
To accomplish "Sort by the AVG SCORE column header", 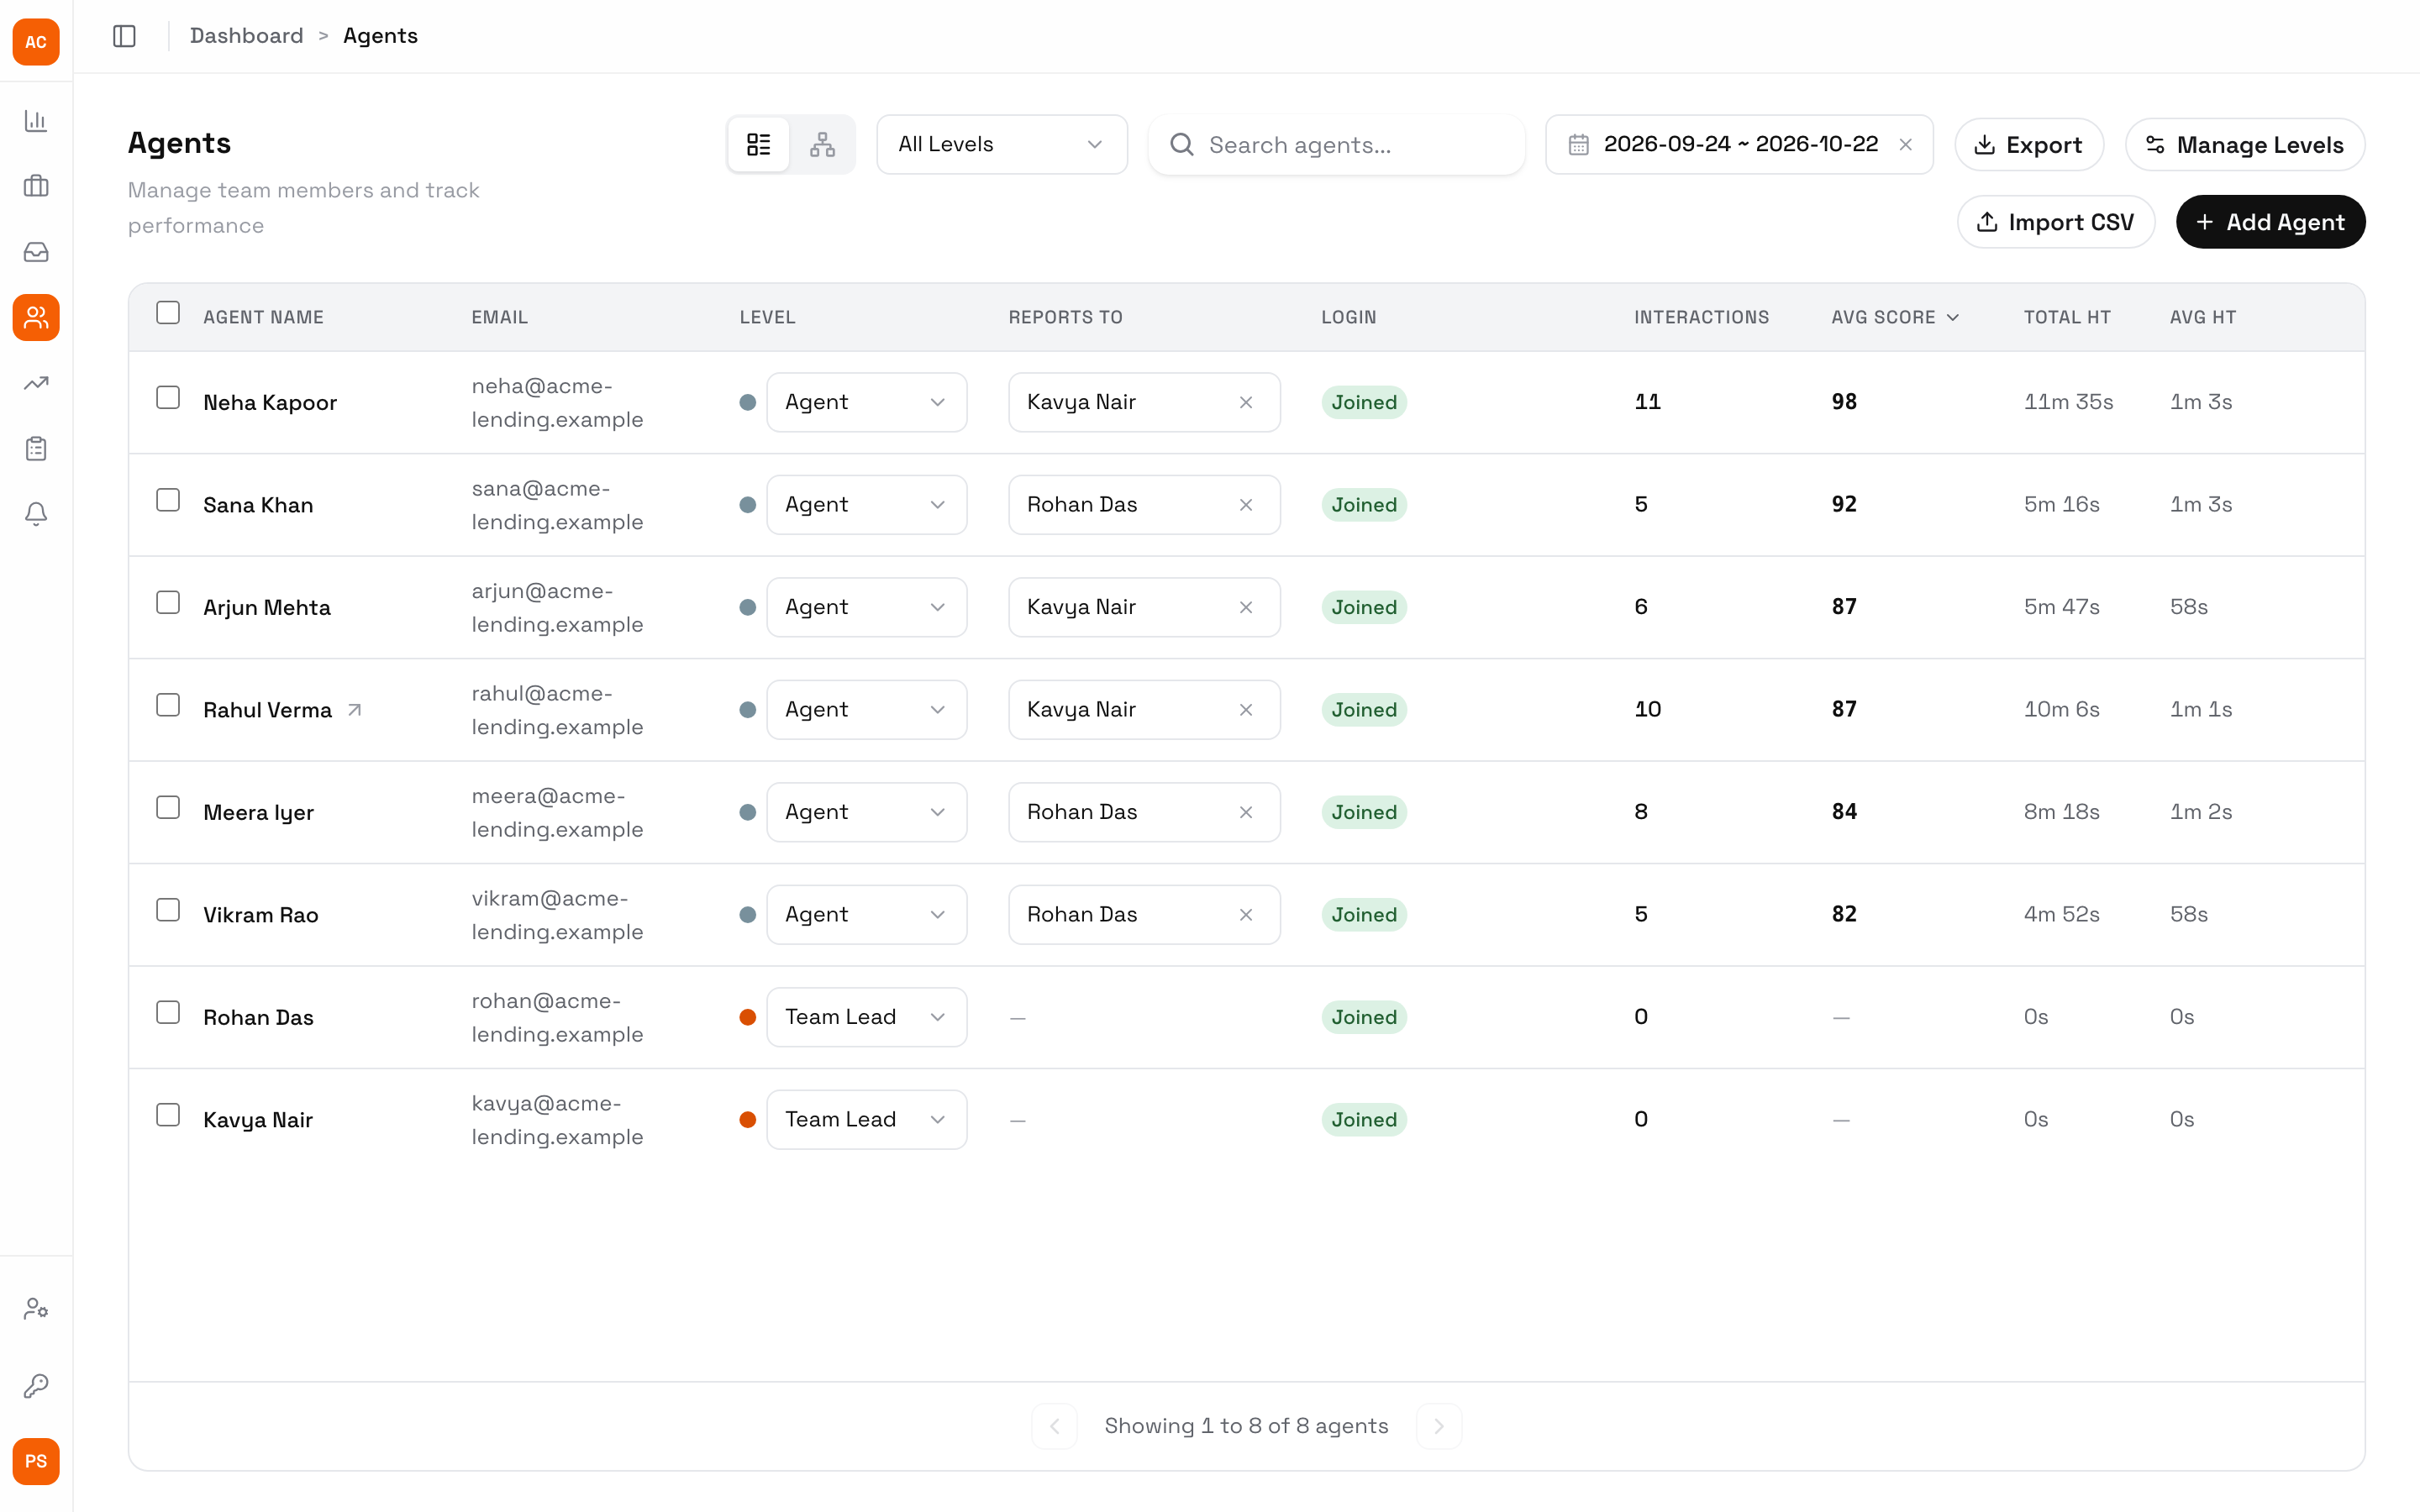I will coord(1894,317).
